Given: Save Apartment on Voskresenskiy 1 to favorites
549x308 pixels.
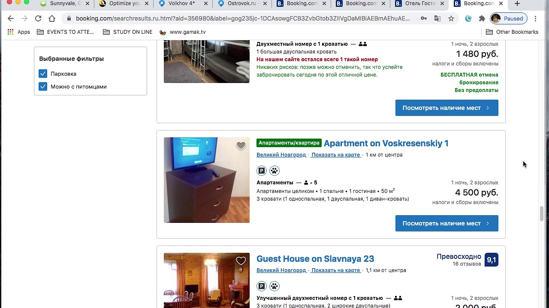Looking at the screenshot, I should [241, 145].
